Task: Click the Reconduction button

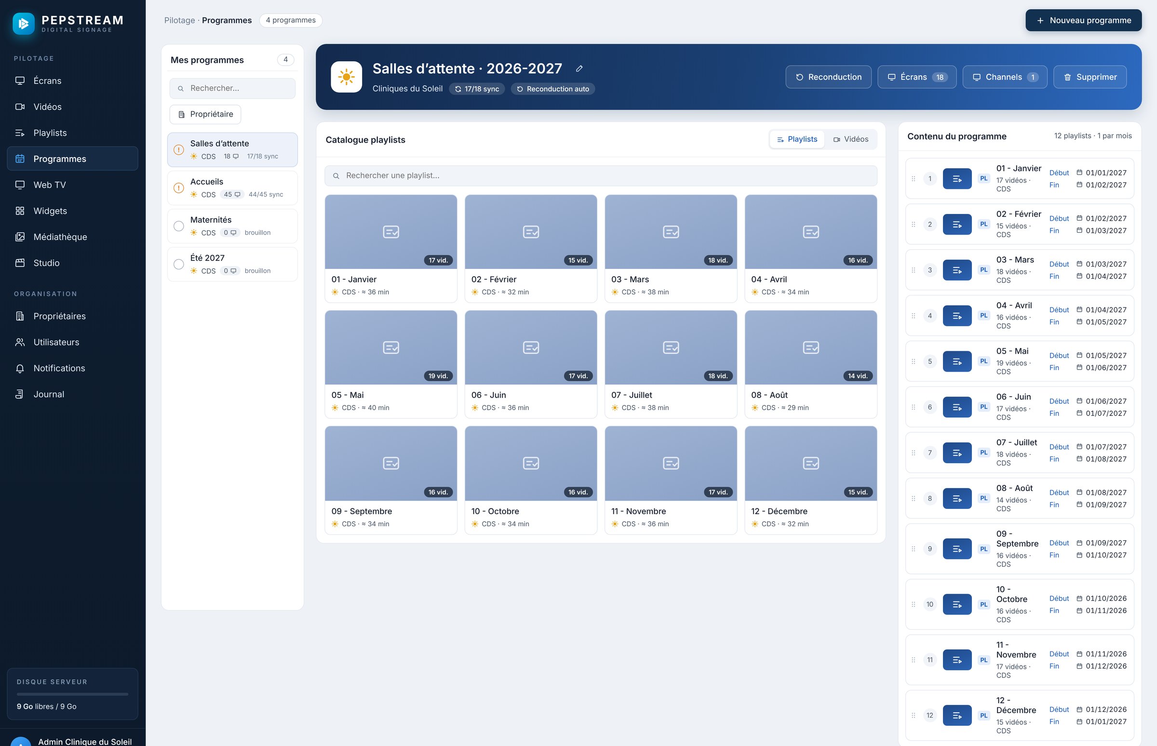Action: coord(829,77)
